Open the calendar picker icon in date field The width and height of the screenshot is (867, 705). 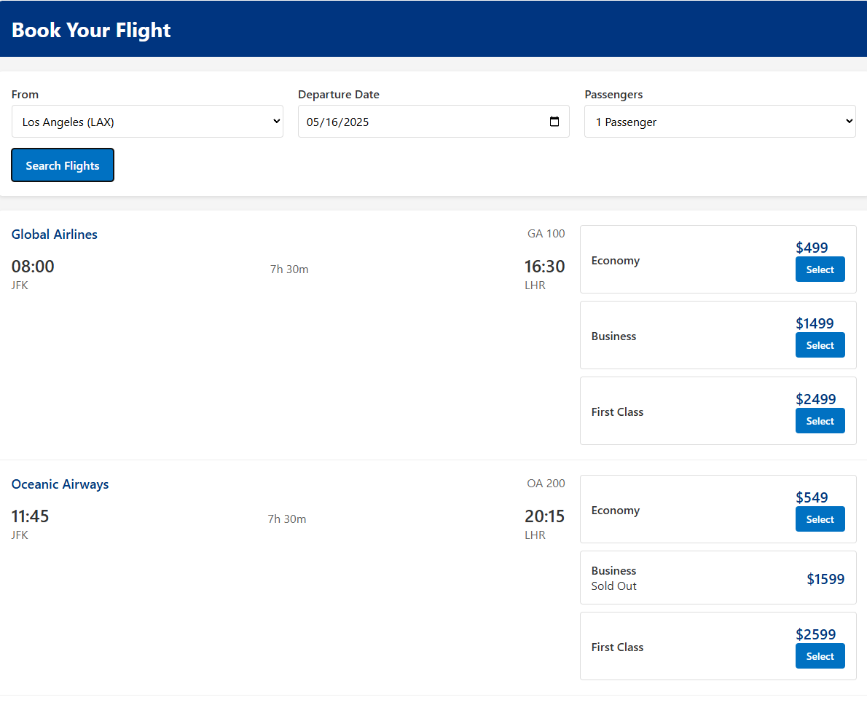554,122
